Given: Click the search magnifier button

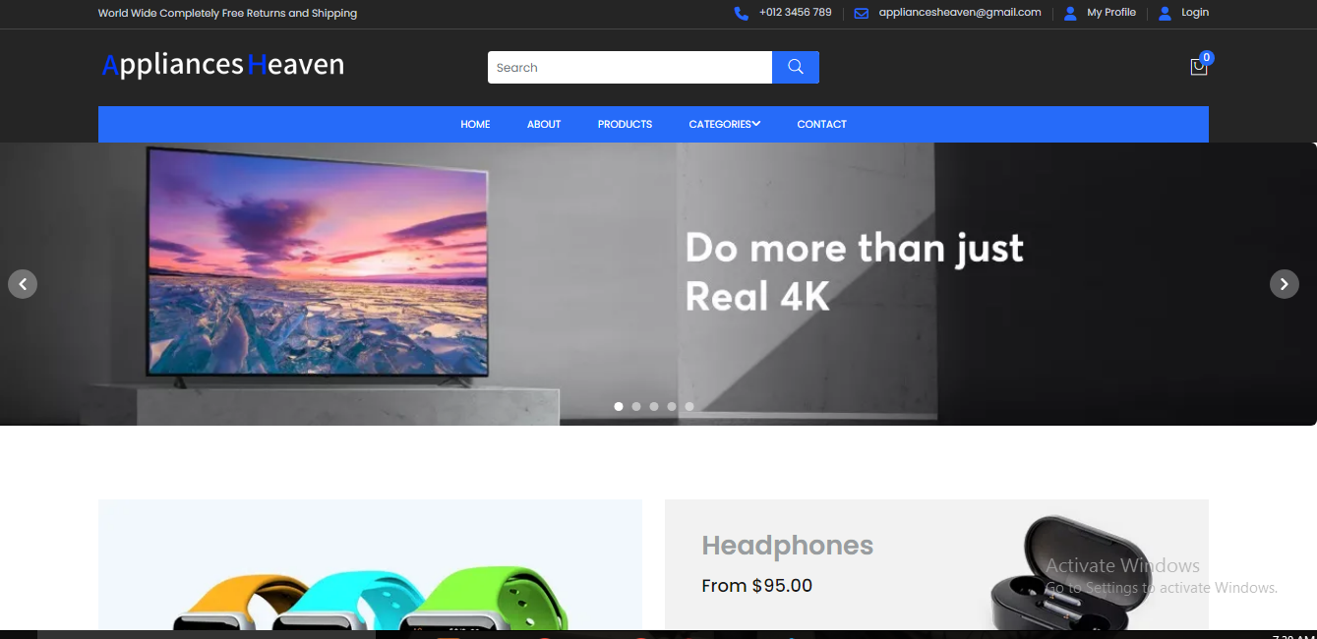Looking at the screenshot, I should pos(795,67).
